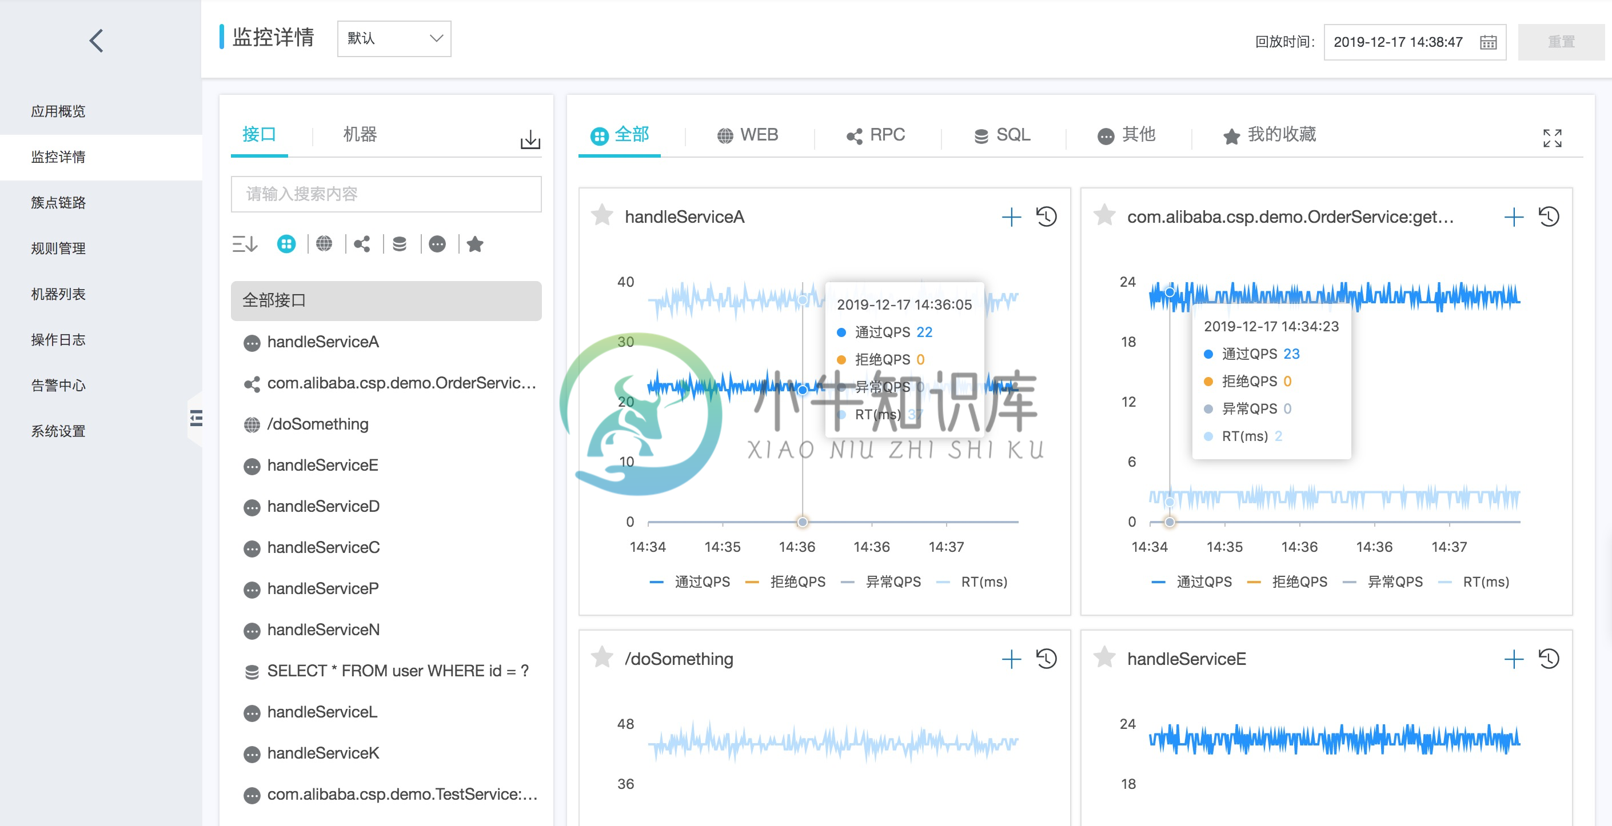
Task: Filter interface list by SQL database icon
Action: (399, 244)
